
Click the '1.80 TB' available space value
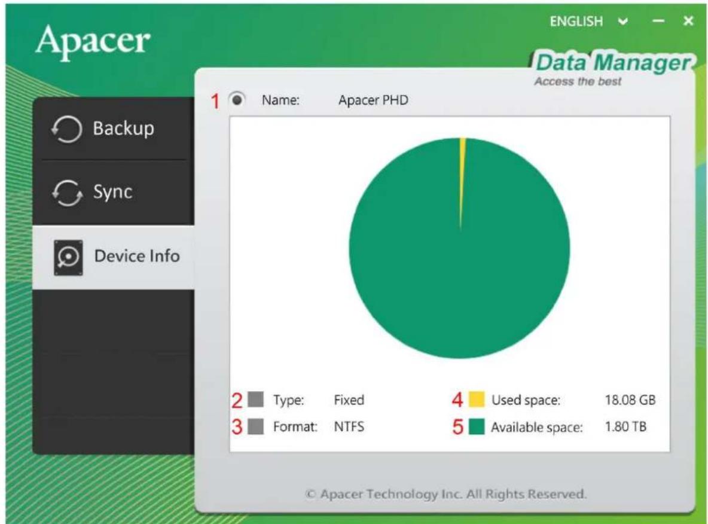click(x=626, y=426)
